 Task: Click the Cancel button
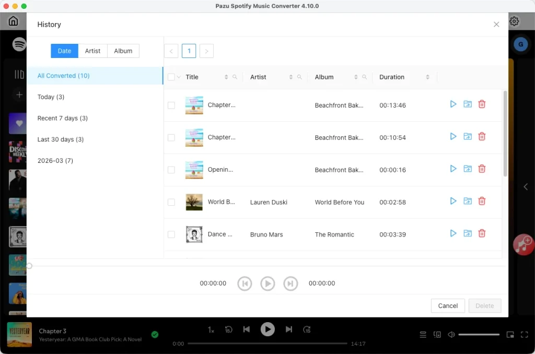(x=448, y=306)
